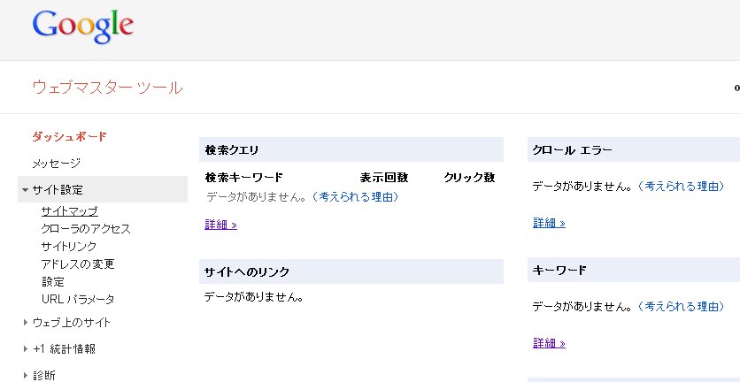Screen dimensions: 740x382
Task: Open URL パラメータ submenu item
Action: point(78,299)
